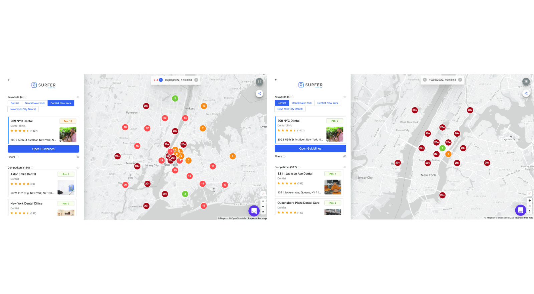The image size is (534, 294).
Task: Click the green 2 marker near Yonkers
Action: click(175, 98)
